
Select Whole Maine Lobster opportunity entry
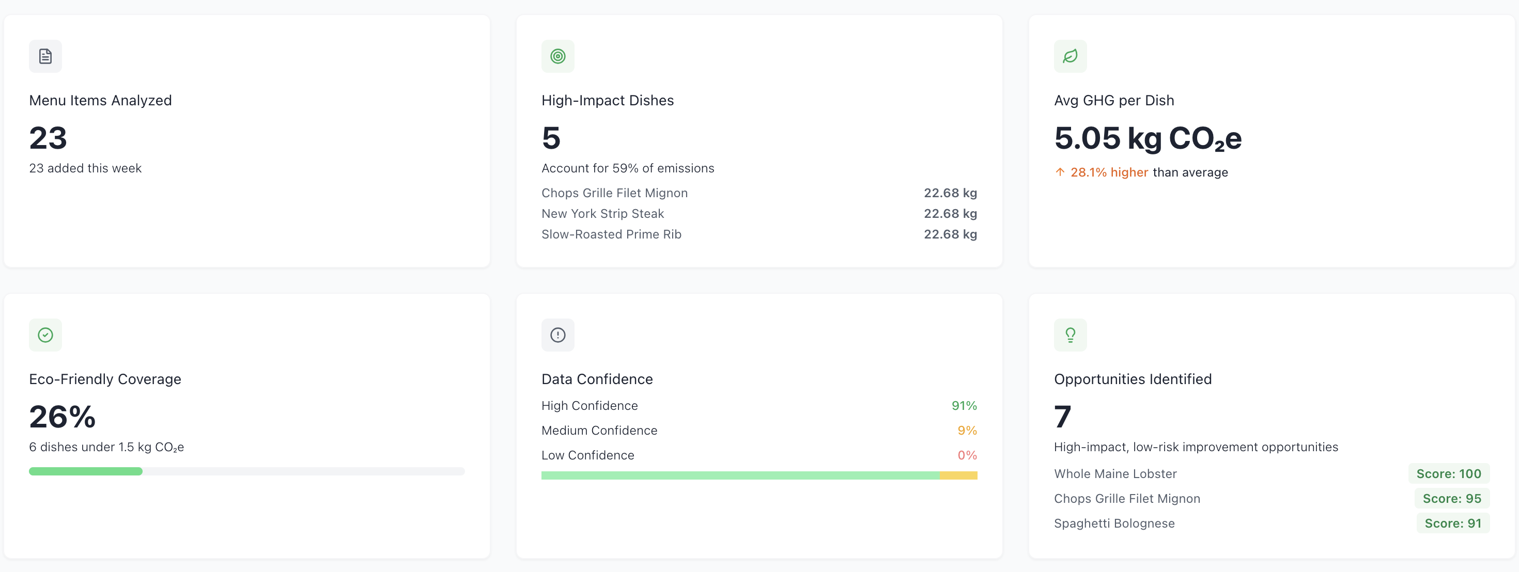click(x=1115, y=473)
